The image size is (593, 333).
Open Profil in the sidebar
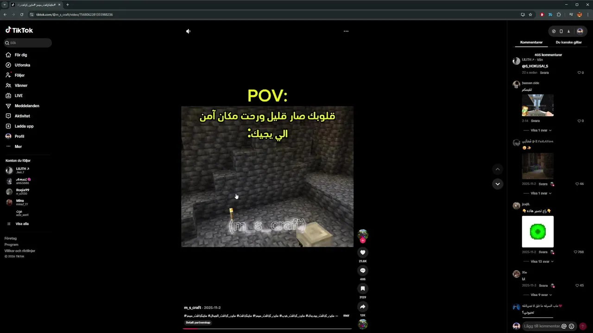pyautogui.click(x=19, y=136)
